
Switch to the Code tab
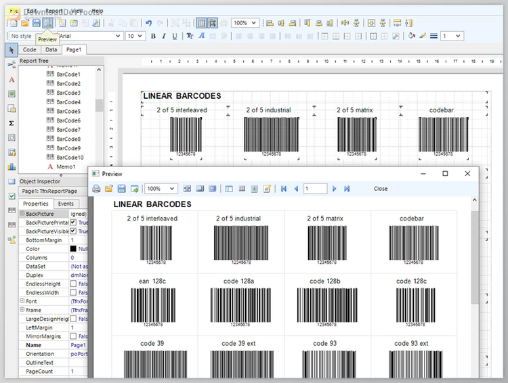pyautogui.click(x=30, y=49)
